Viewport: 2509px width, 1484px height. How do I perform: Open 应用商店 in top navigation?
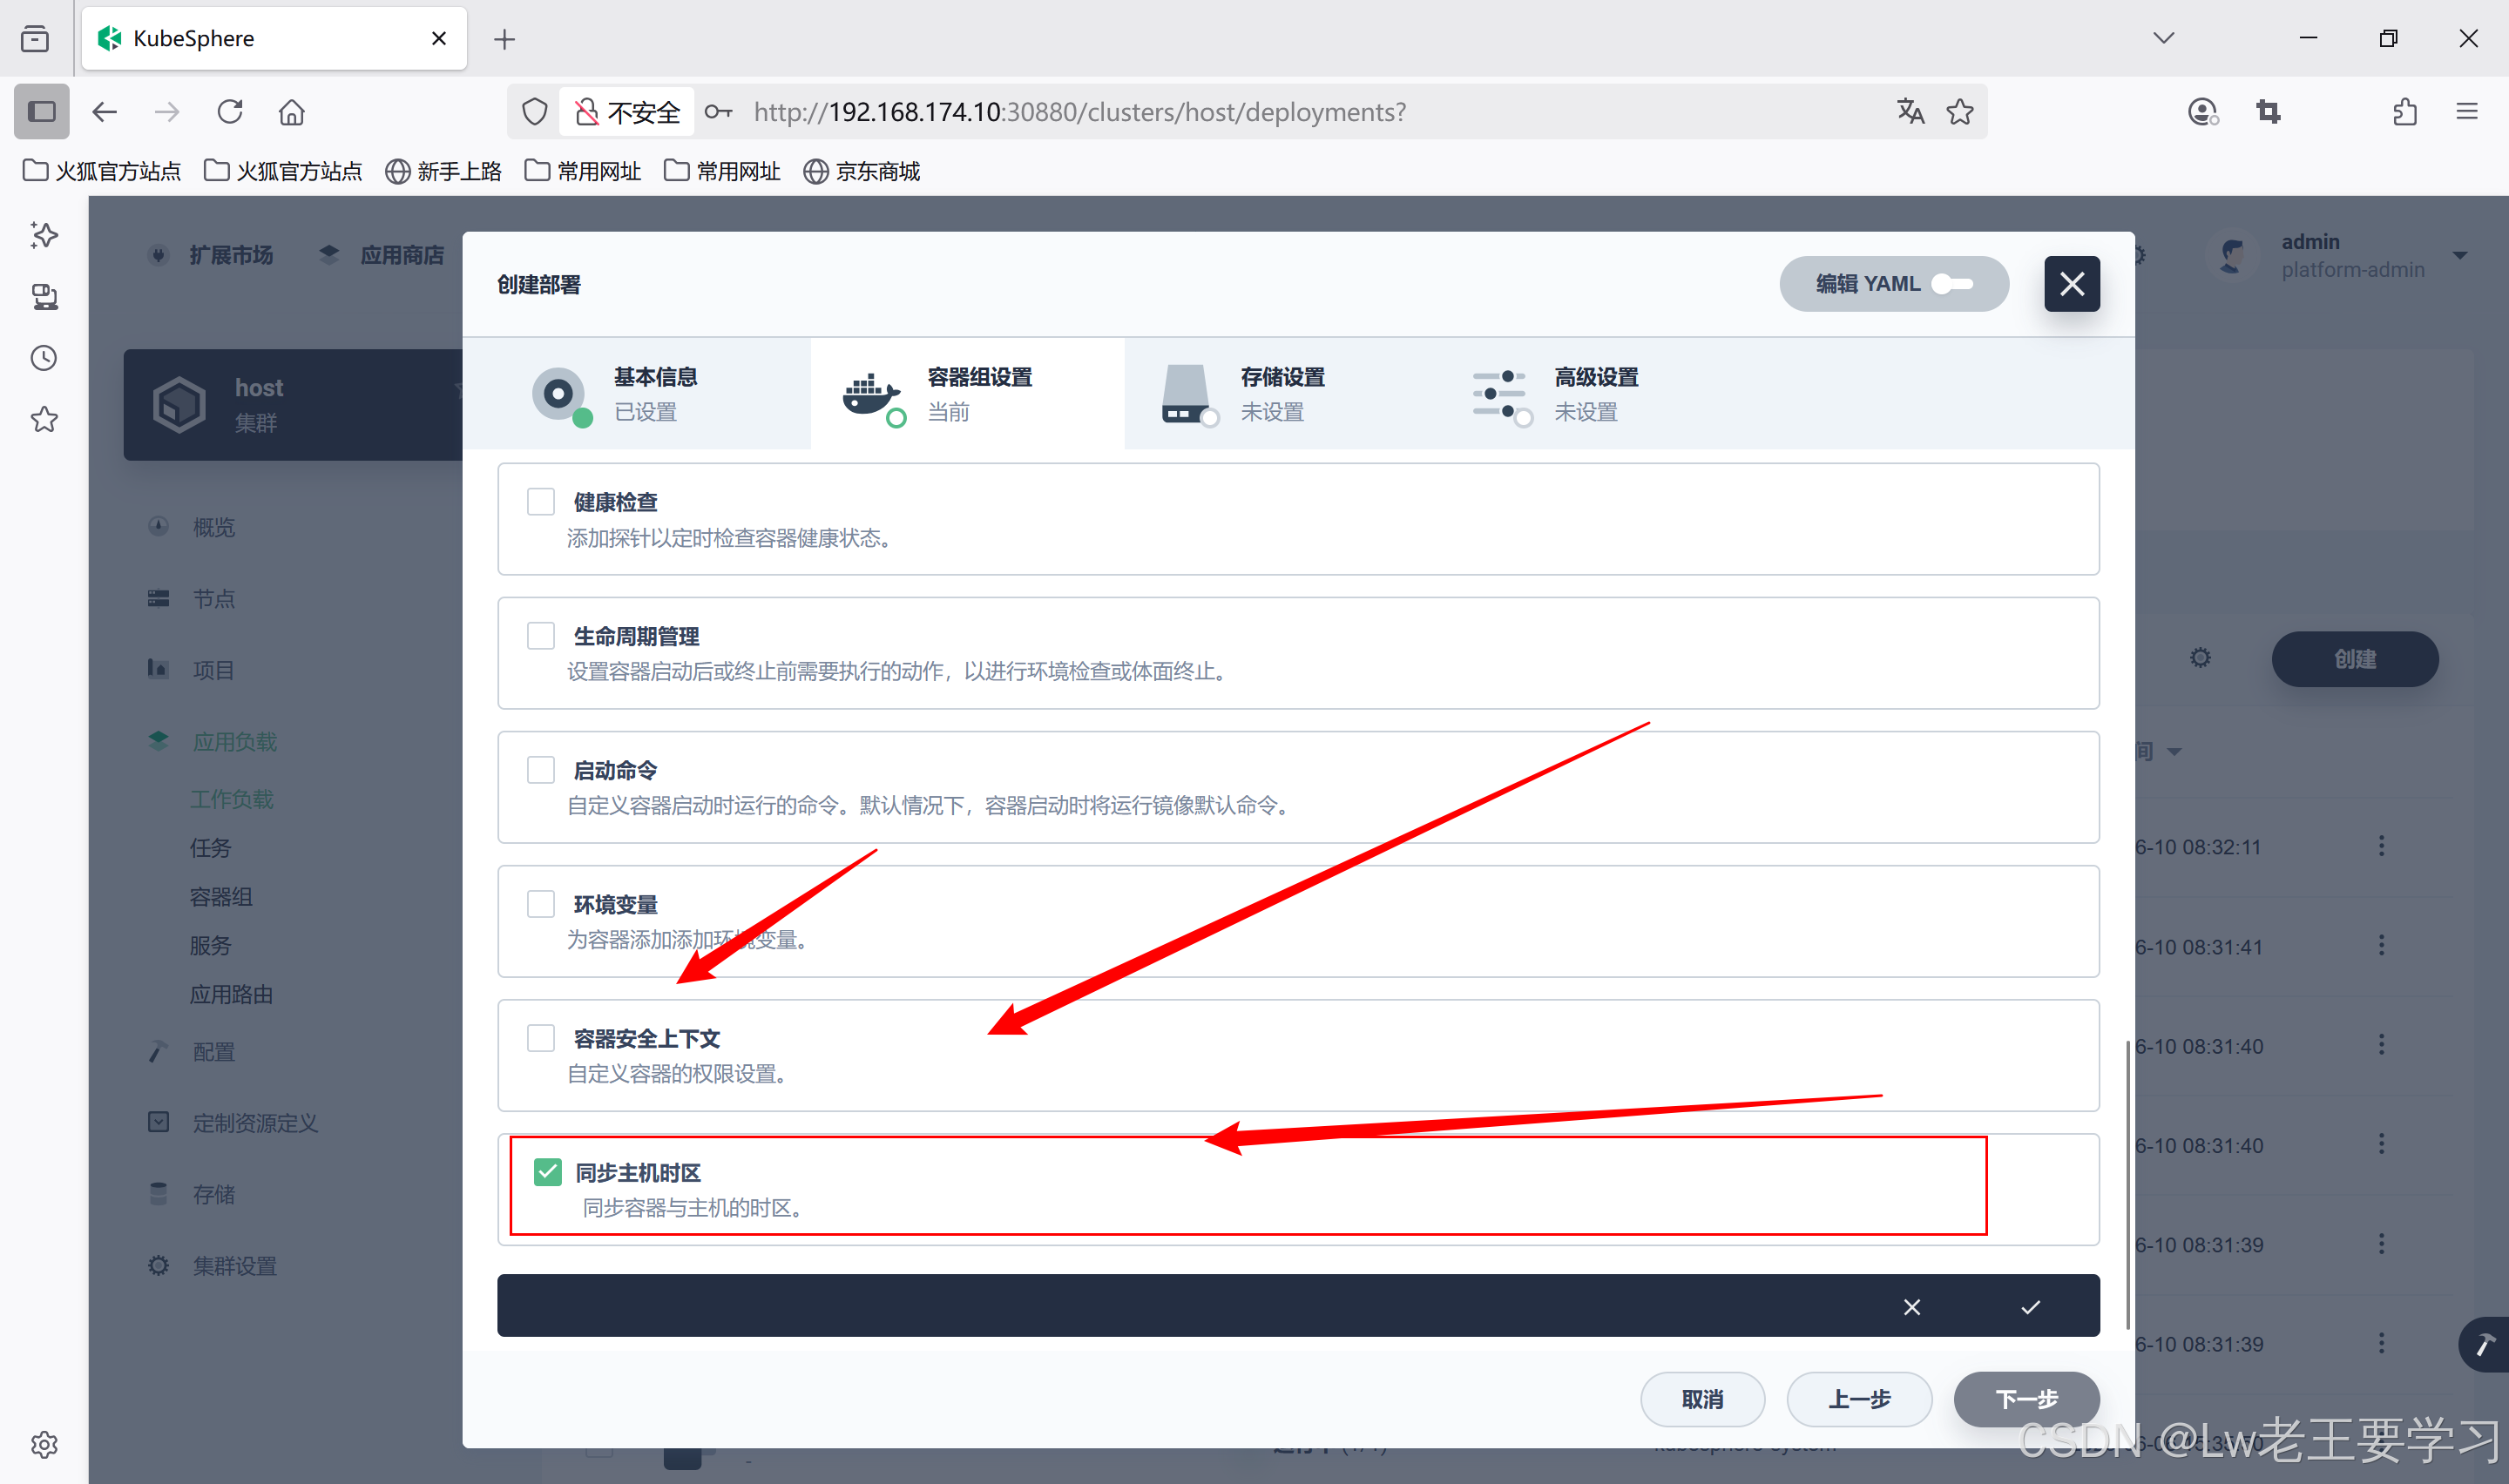click(x=382, y=255)
